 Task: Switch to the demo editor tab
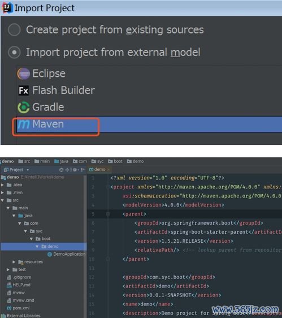[97, 169]
